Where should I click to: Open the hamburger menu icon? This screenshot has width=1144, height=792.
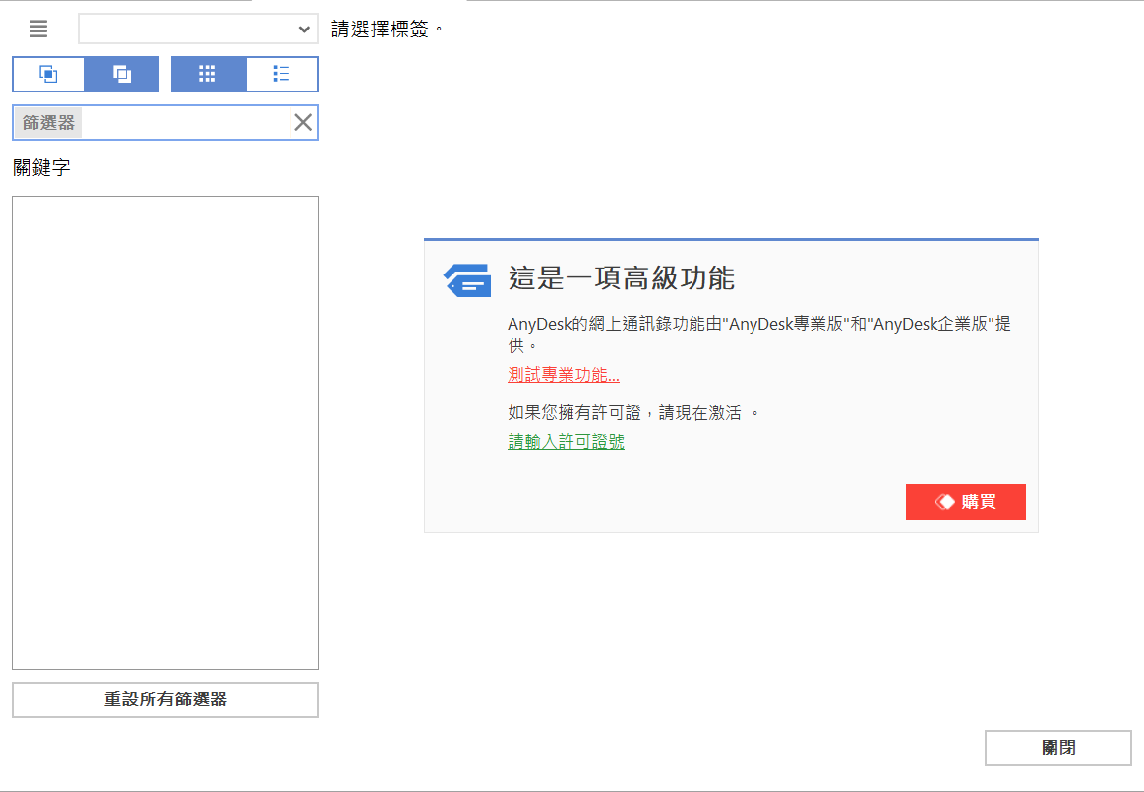[38, 29]
